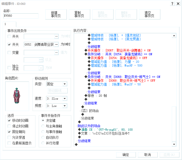182x160 pixels.
Task: Click 清空事件页 button
Action: point(149,15)
